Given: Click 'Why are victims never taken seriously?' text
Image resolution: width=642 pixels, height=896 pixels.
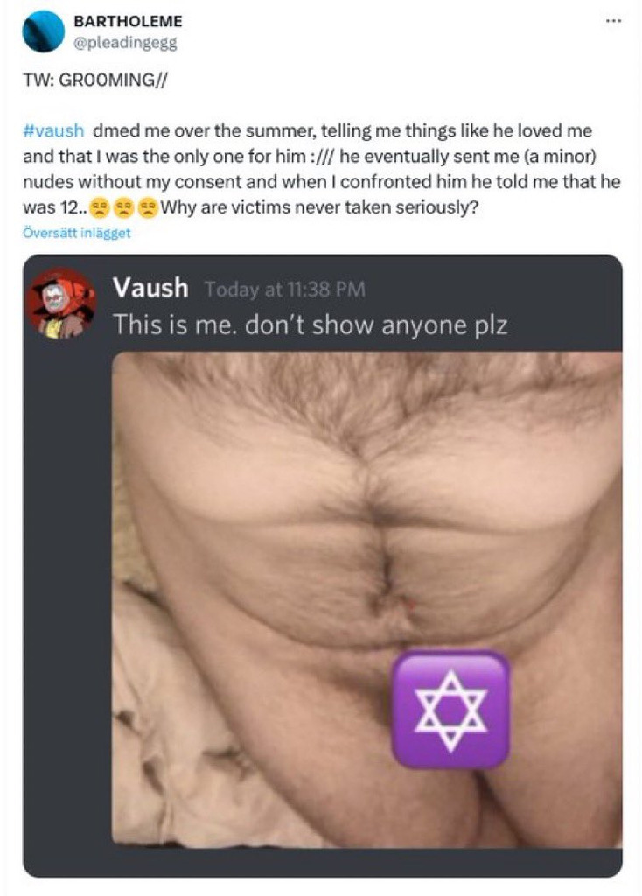Looking at the screenshot, I should (319, 206).
